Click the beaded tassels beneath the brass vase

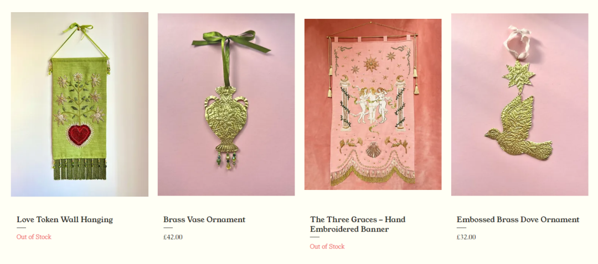coord(226,160)
